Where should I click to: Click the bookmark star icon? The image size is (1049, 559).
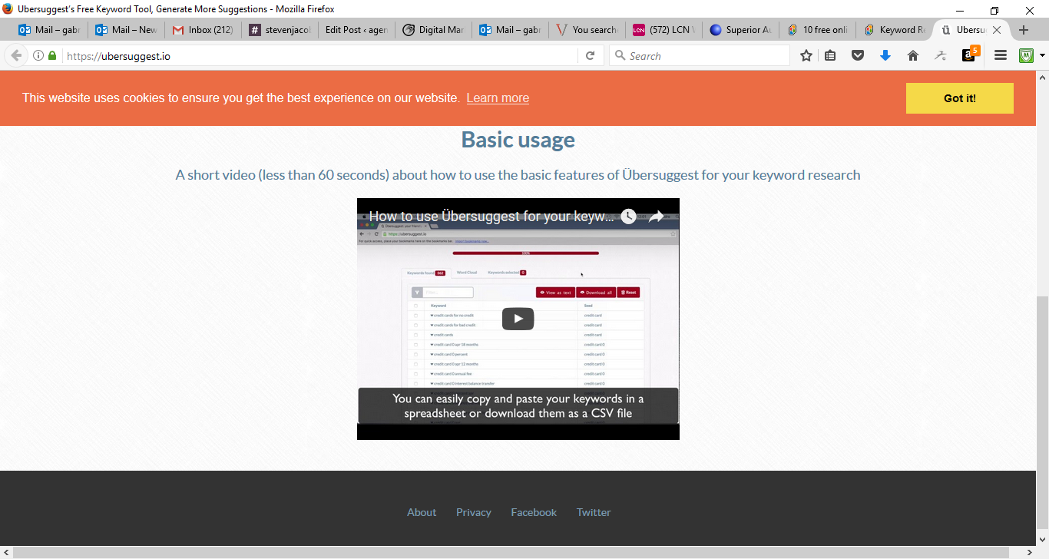pos(806,56)
